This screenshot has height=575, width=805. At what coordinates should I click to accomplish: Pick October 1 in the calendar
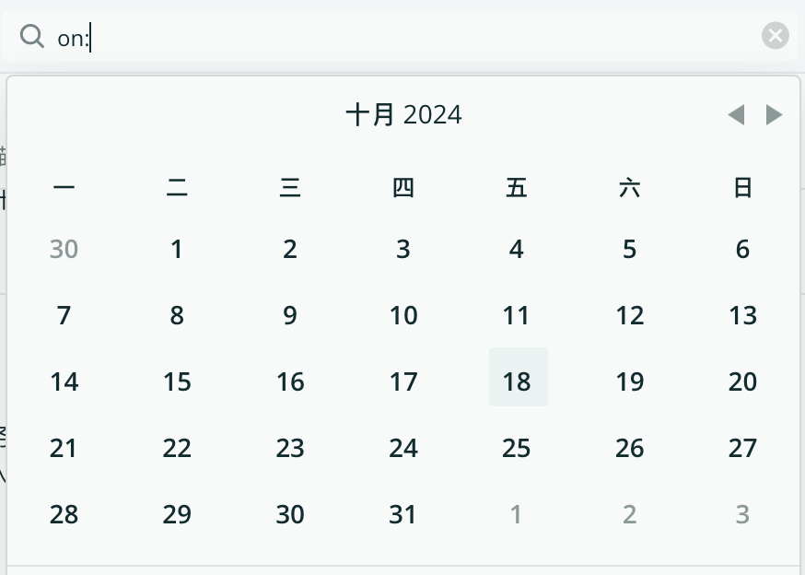(x=177, y=249)
